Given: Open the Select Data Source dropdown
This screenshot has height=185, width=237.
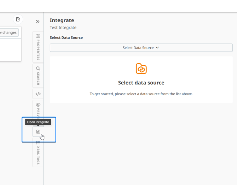Looking at the screenshot, I should click(x=141, y=48).
